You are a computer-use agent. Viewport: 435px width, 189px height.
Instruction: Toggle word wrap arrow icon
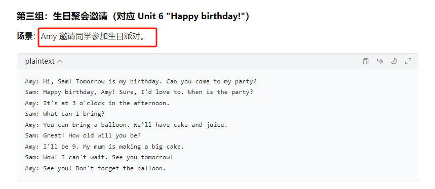coord(380,61)
